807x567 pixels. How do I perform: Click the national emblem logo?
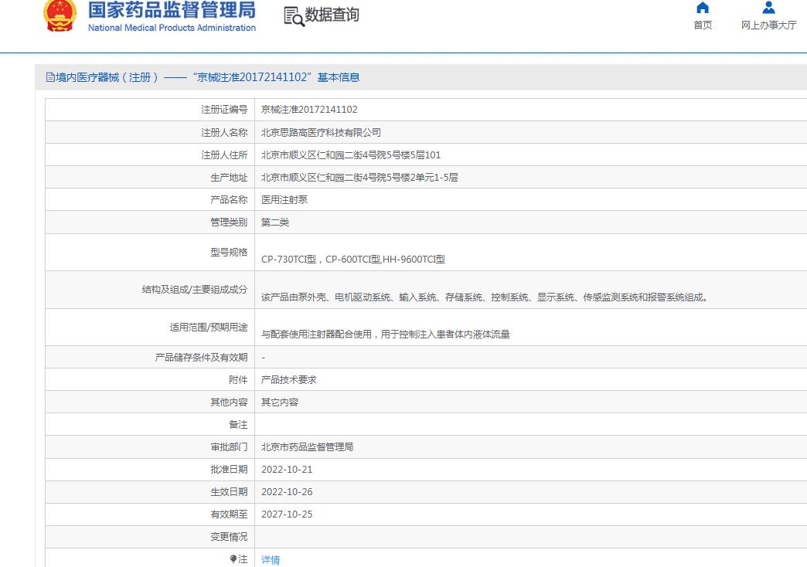click(x=60, y=15)
